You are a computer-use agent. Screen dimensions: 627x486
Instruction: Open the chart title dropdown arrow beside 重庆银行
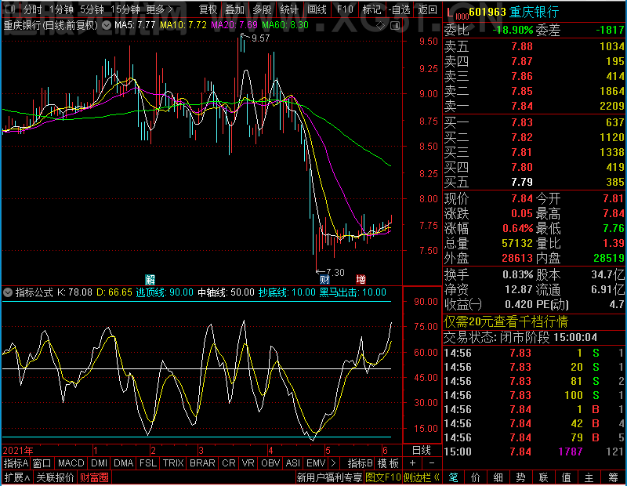tap(107, 25)
